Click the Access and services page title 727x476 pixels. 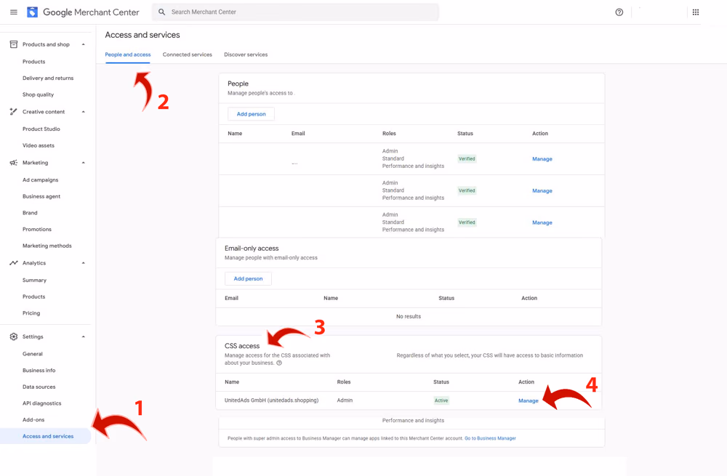click(142, 35)
